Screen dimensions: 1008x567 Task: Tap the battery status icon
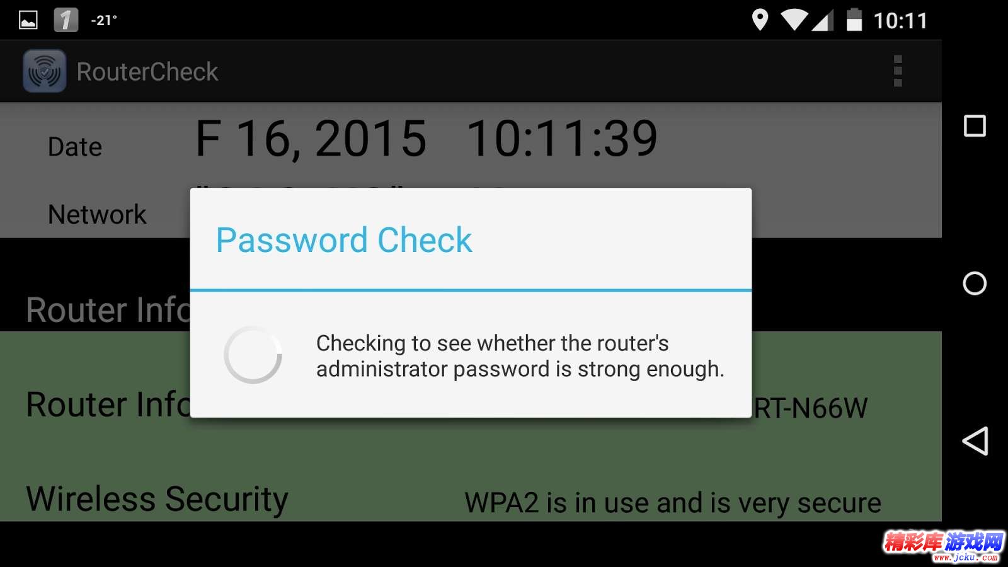click(854, 20)
